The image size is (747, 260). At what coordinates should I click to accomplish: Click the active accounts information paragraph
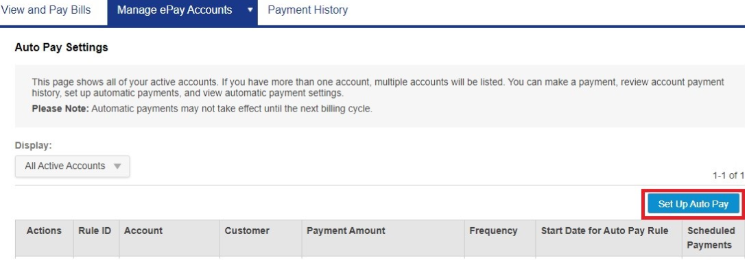point(378,88)
